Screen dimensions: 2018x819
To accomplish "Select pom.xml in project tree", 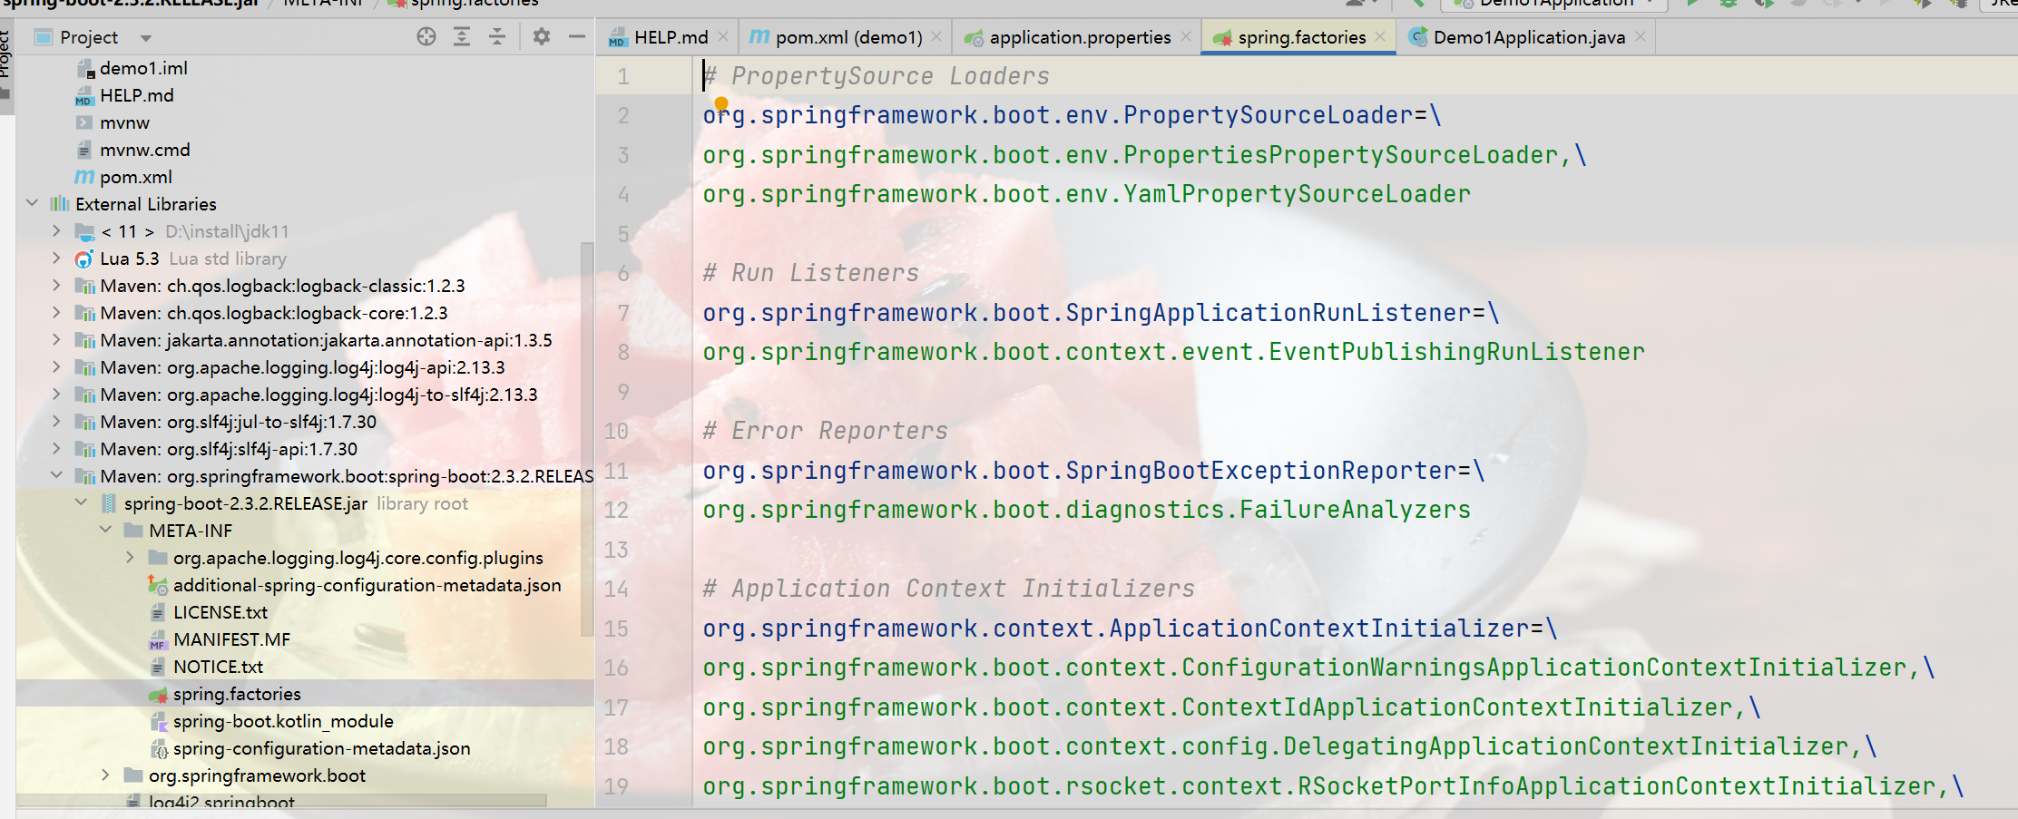I will coord(135,177).
